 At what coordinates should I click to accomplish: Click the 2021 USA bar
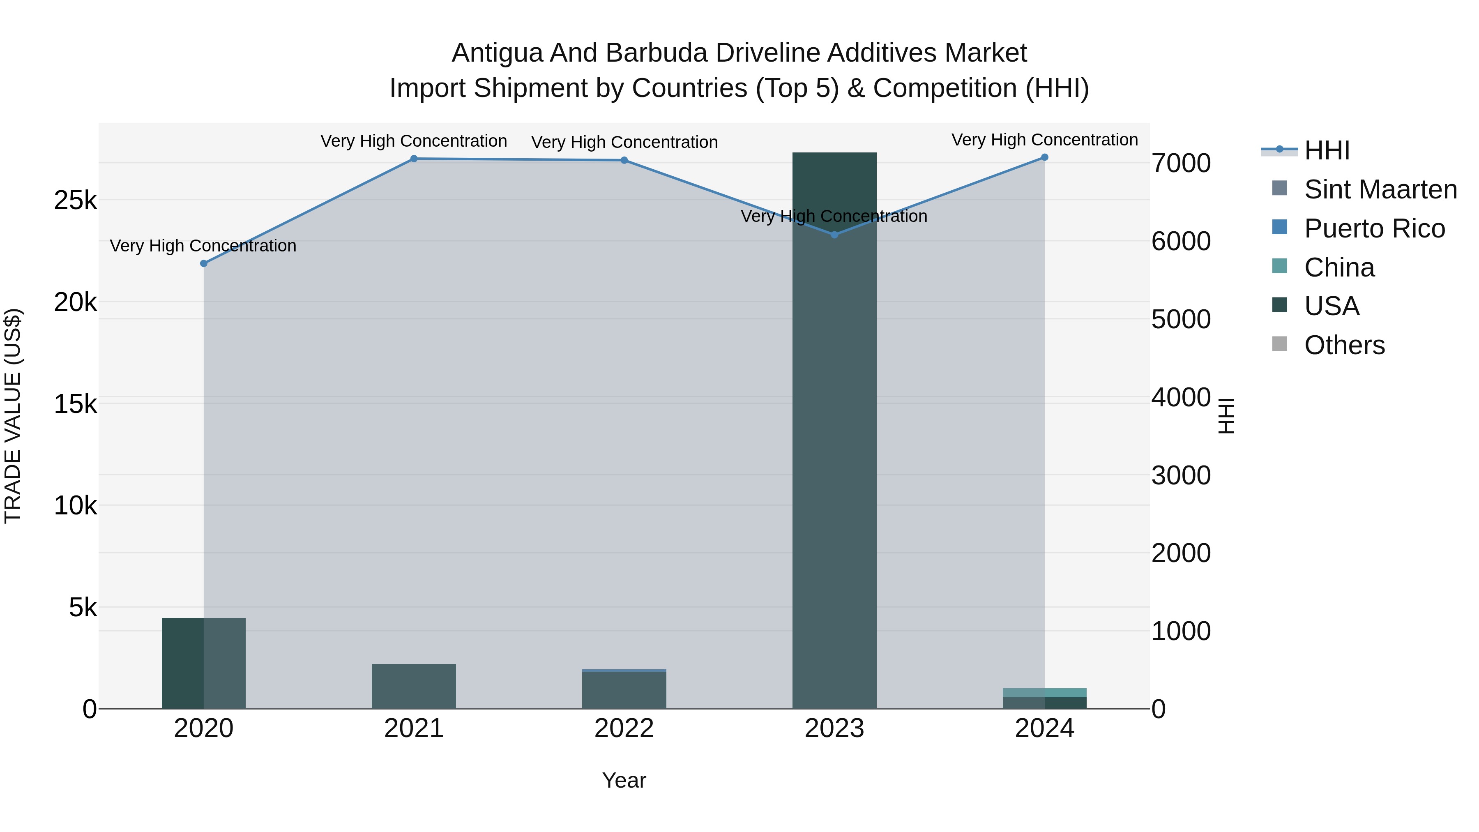tap(414, 686)
